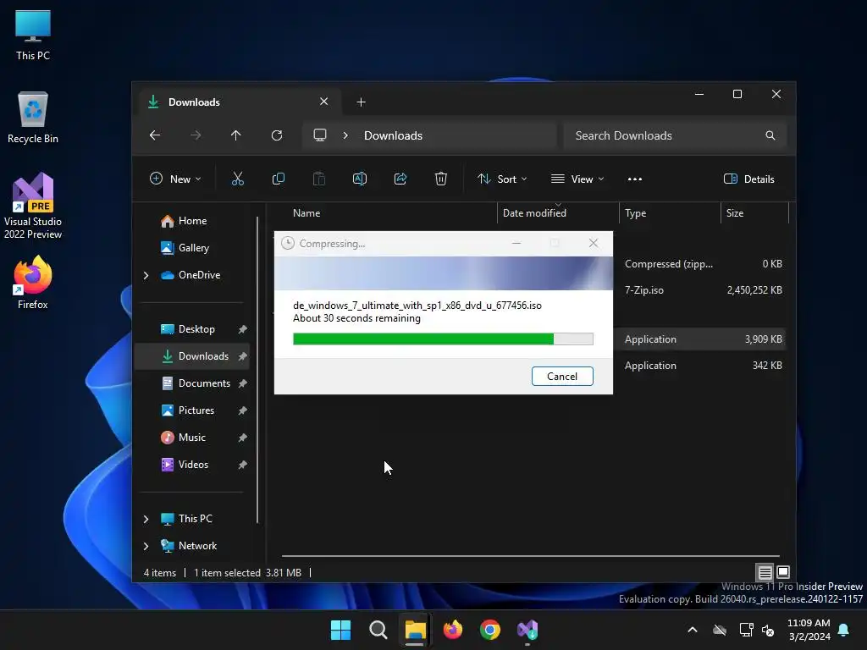Select the 7-Zip.iso 2,450,252 KB row

(x=699, y=290)
